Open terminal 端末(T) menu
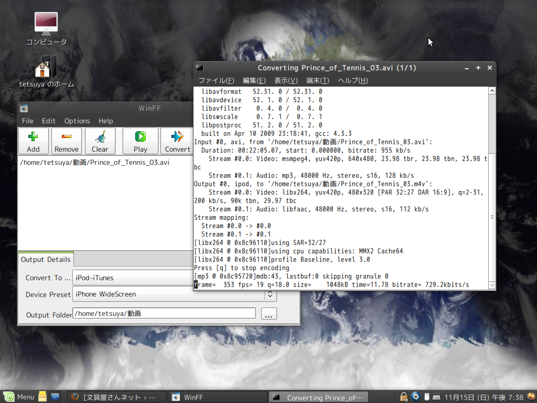This screenshot has width=537, height=403. click(318, 80)
